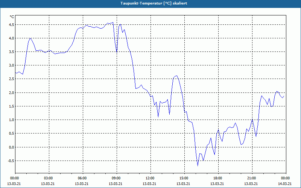Click the 2,5 y-axis label
301x188 pixels.
pyautogui.click(x=12, y=79)
